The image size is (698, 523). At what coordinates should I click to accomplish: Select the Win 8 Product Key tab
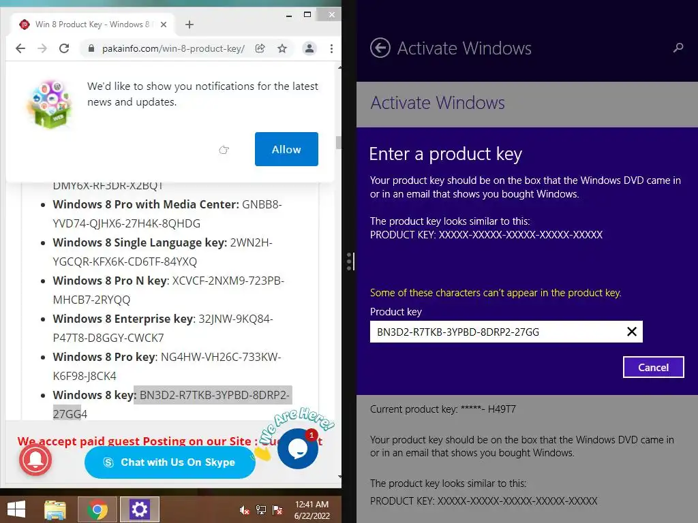[x=92, y=25]
